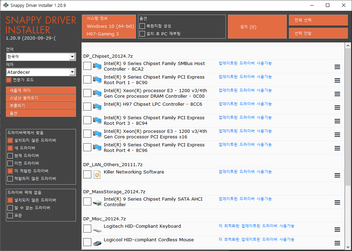Click Intel(R) H97 Chipset LPC Controller name
The height and width of the screenshot is (251, 352).
(x=153, y=104)
